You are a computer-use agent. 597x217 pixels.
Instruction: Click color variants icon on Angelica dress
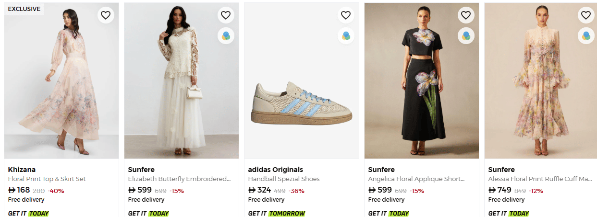click(466, 35)
